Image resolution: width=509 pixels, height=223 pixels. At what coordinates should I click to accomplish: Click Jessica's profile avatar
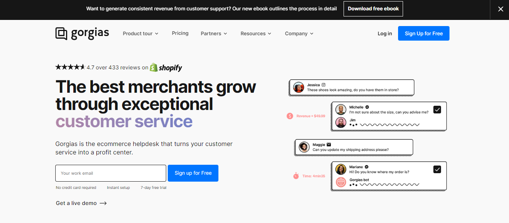click(299, 87)
